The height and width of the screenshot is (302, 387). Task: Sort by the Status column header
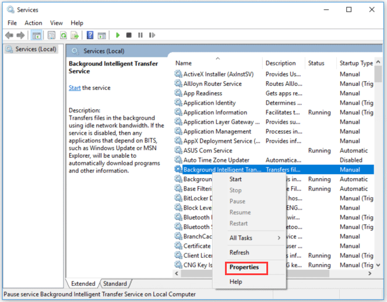point(321,63)
